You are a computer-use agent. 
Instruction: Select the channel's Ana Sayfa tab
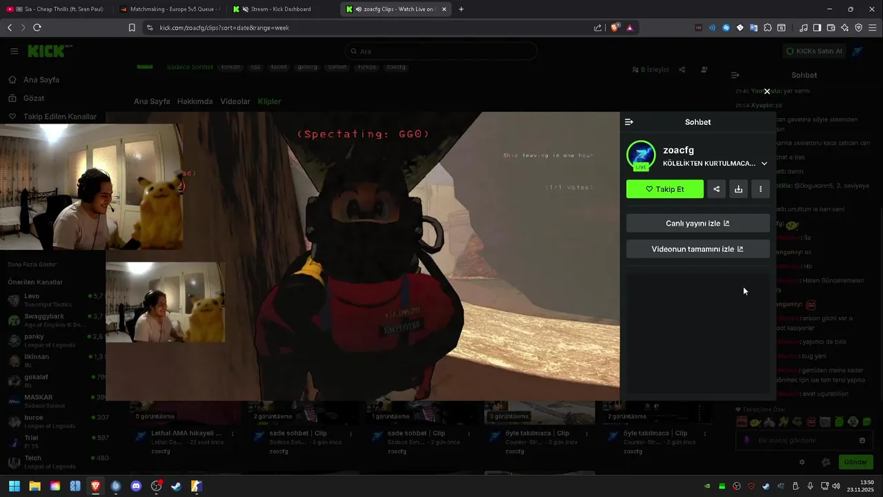(x=152, y=101)
